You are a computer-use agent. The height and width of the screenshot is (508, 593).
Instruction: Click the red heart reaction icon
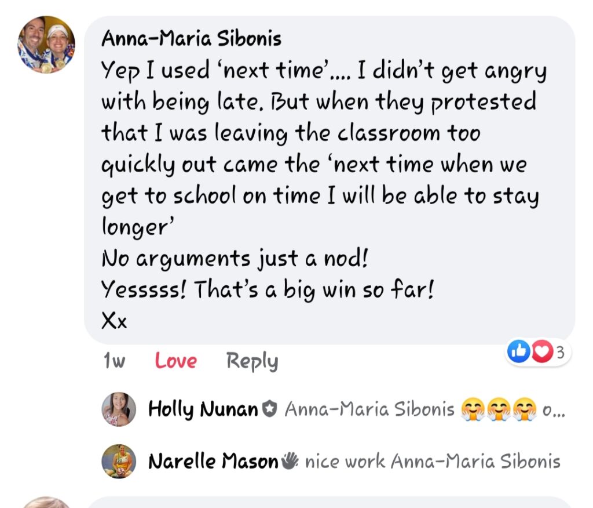541,352
